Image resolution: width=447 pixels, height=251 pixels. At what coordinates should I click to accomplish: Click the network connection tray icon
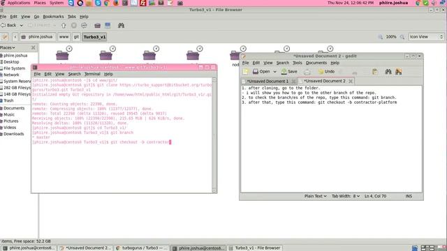pos(442,3)
